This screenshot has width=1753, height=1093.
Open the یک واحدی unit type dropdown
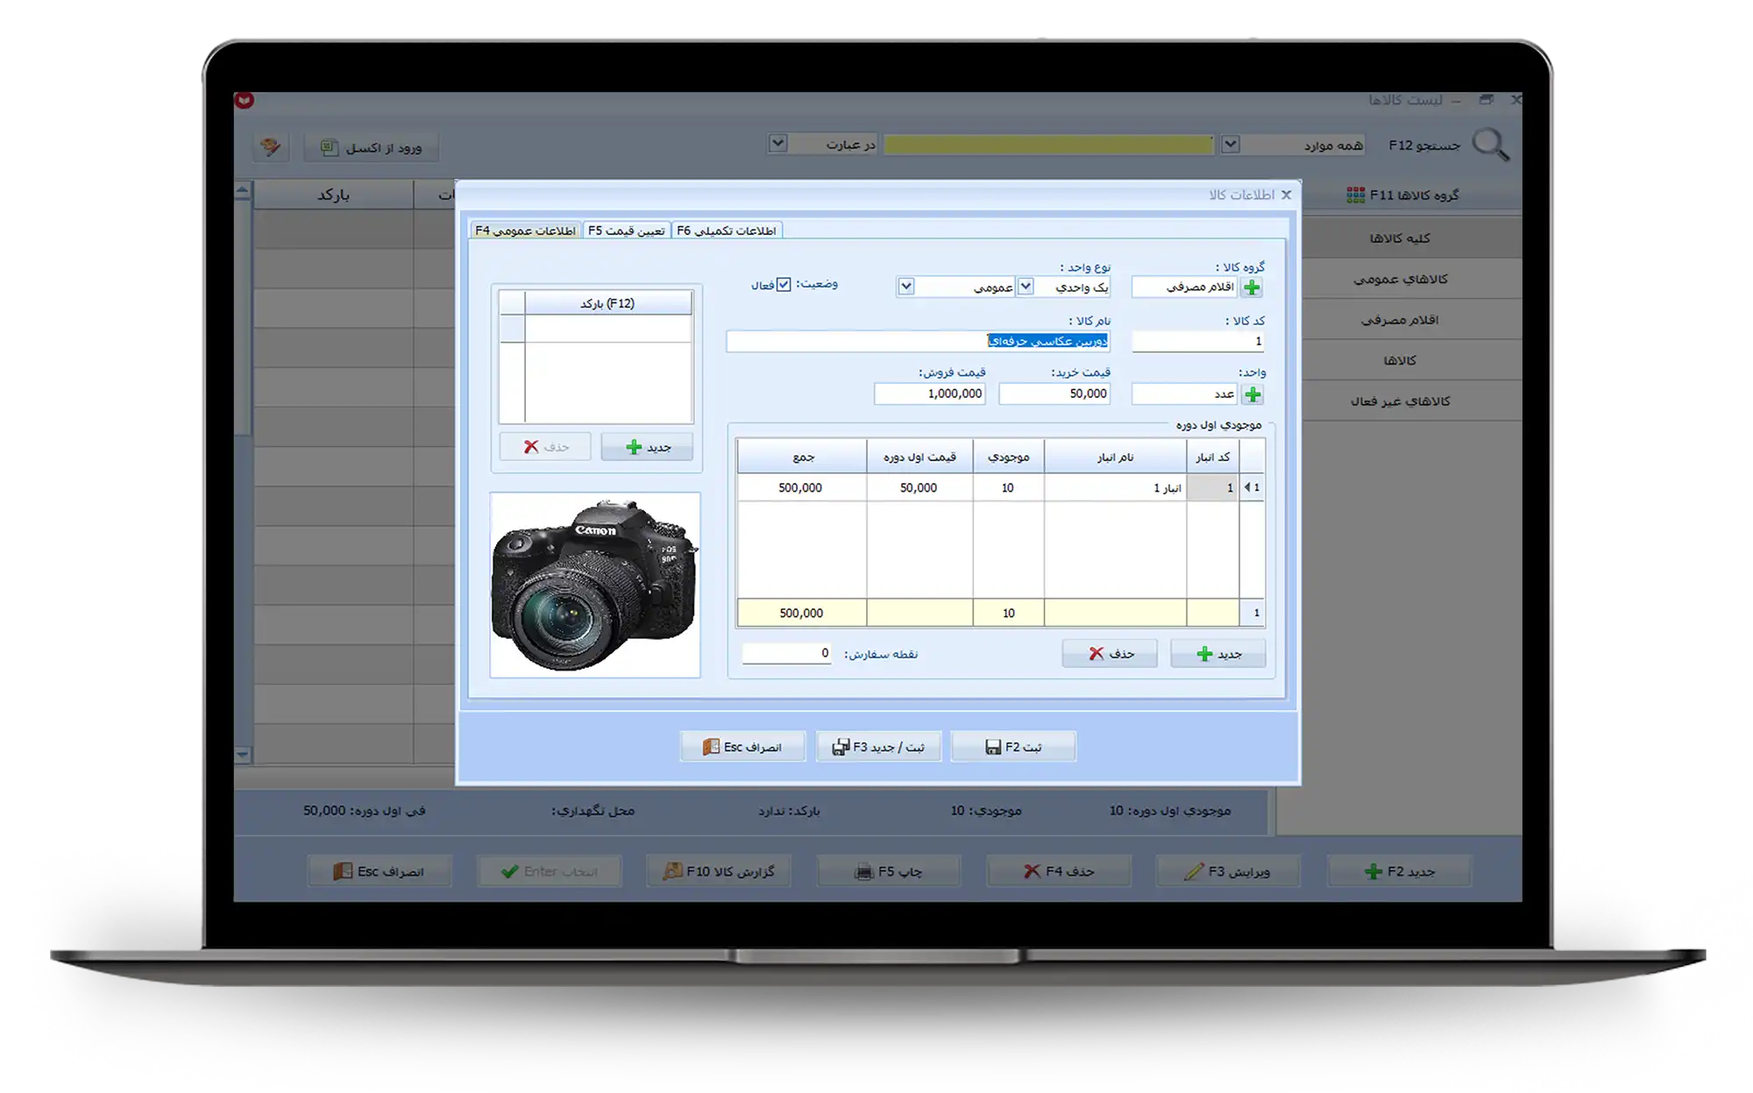coord(1026,287)
